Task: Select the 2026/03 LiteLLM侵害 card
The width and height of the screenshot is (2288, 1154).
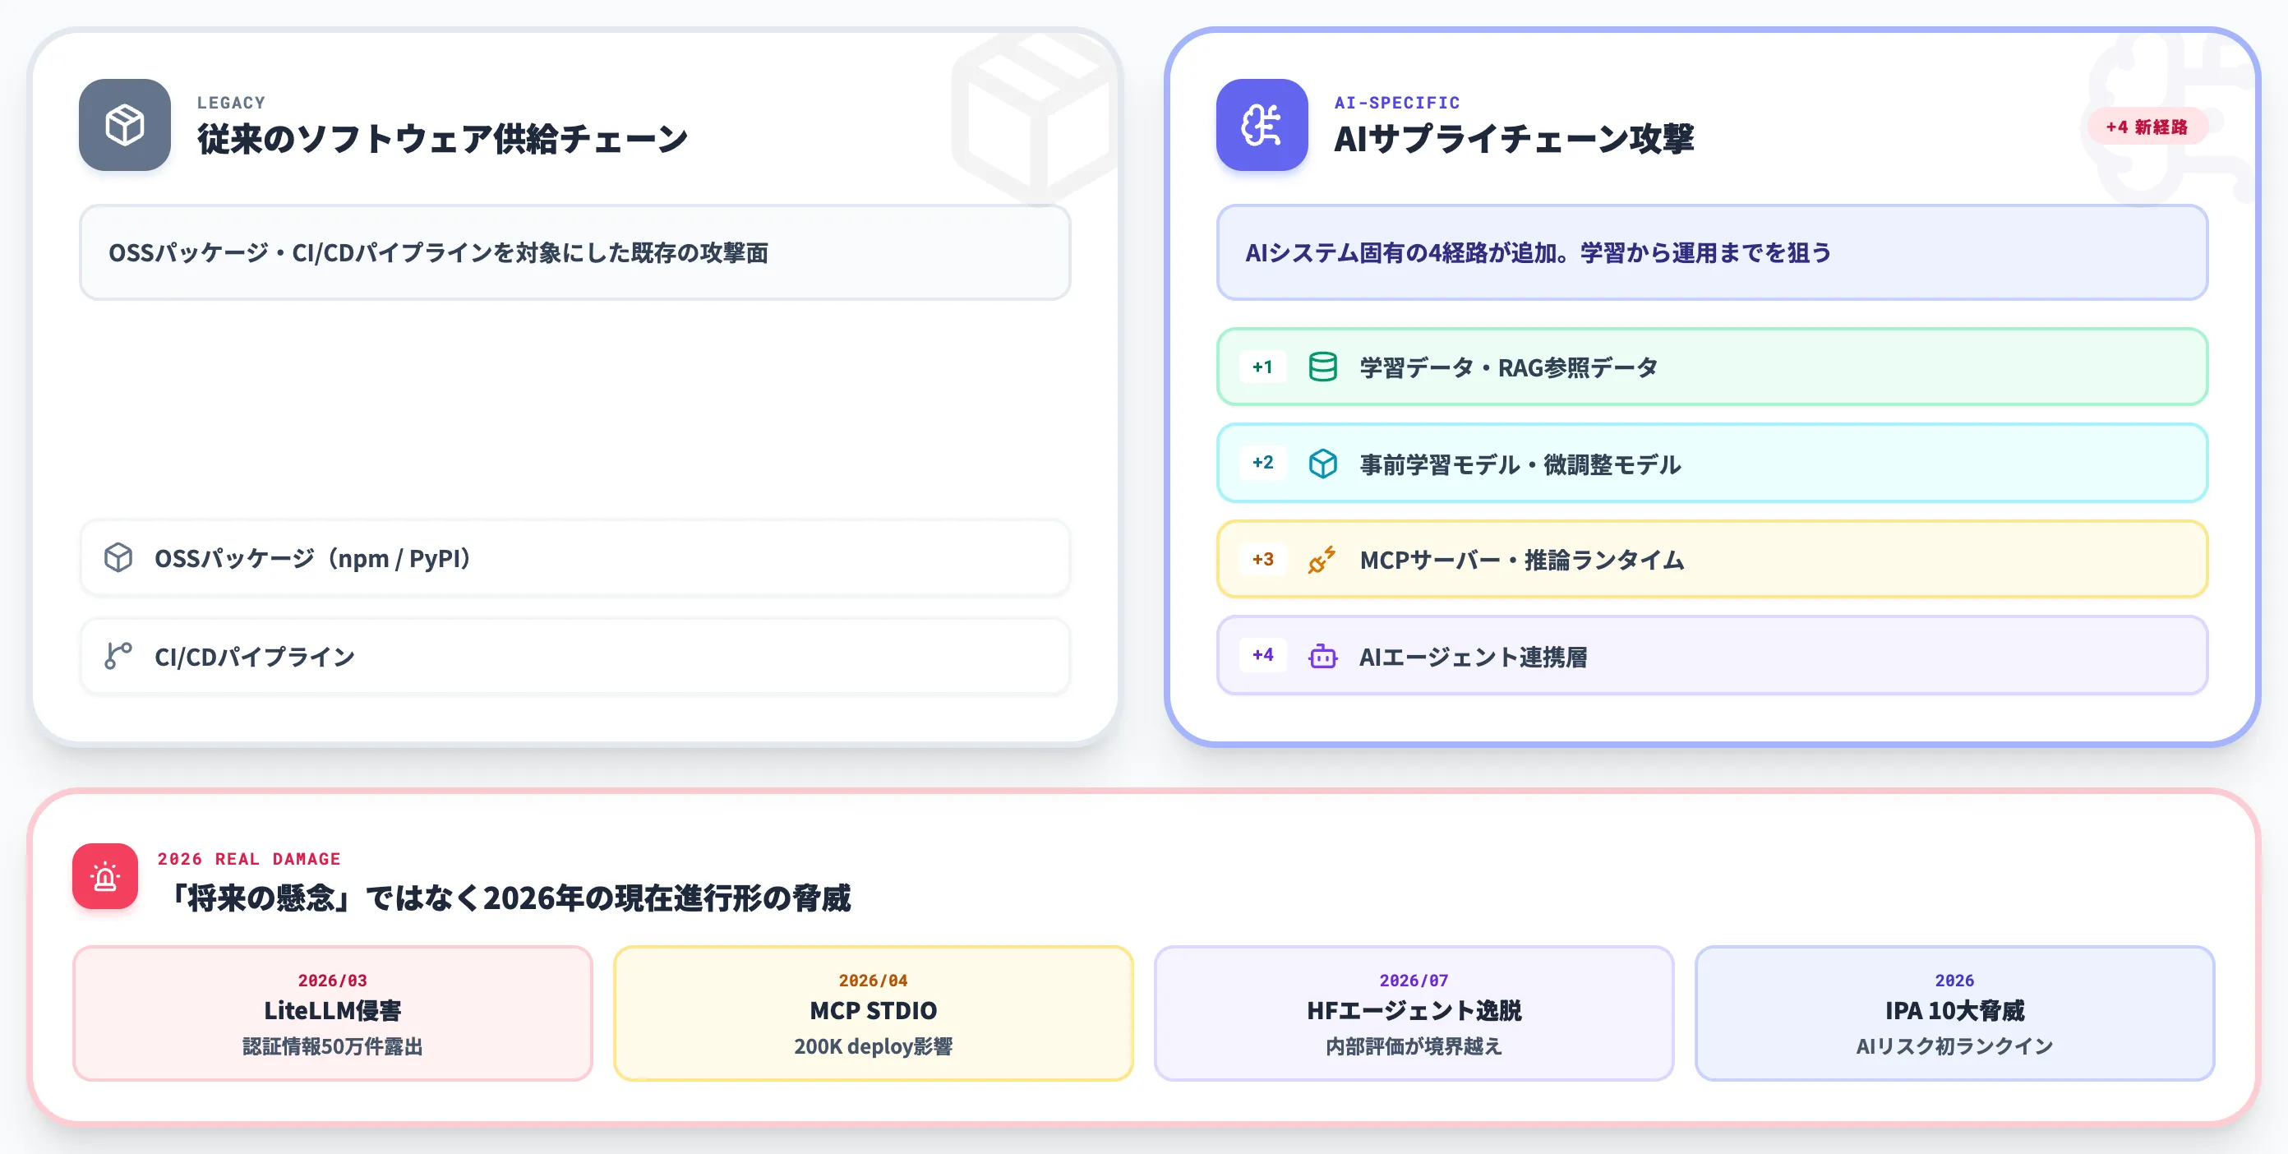Action: click(x=332, y=1013)
